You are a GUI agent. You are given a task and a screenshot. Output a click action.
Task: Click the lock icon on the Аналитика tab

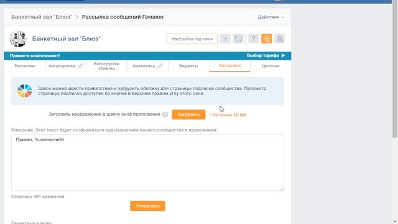pyautogui.click(x=160, y=66)
